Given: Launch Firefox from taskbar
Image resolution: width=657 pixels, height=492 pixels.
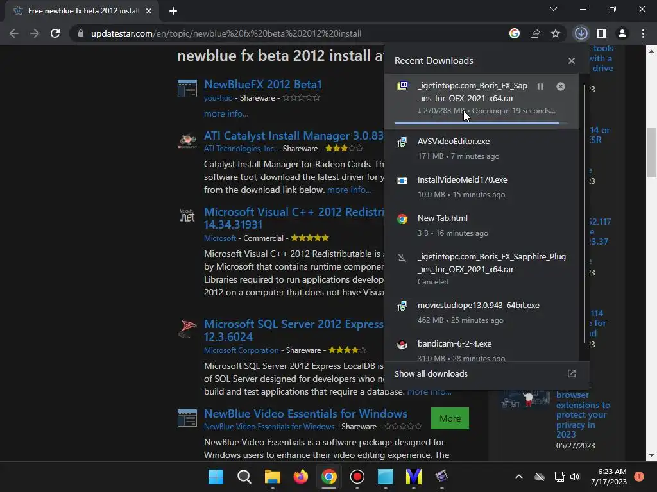Looking at the screenshot, I should 301,477.
